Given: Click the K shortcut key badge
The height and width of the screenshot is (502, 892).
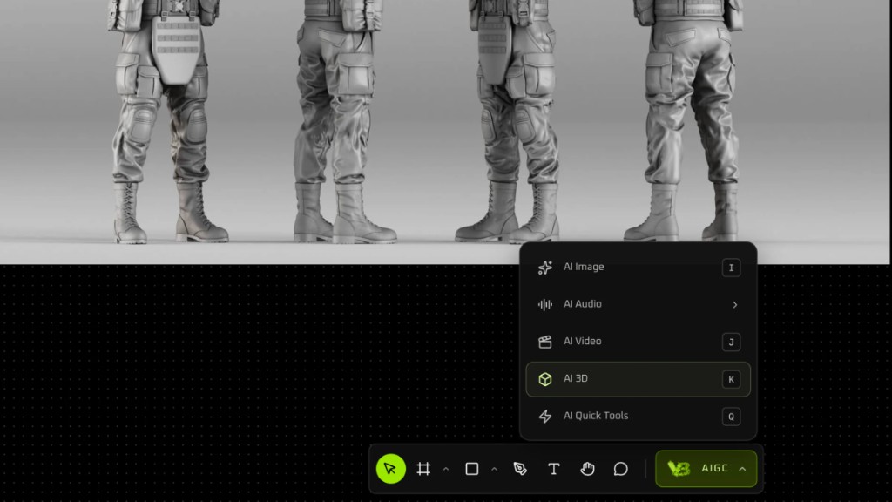Looking at the screenshot, I should pyautogui.click(x=731, y=379).
